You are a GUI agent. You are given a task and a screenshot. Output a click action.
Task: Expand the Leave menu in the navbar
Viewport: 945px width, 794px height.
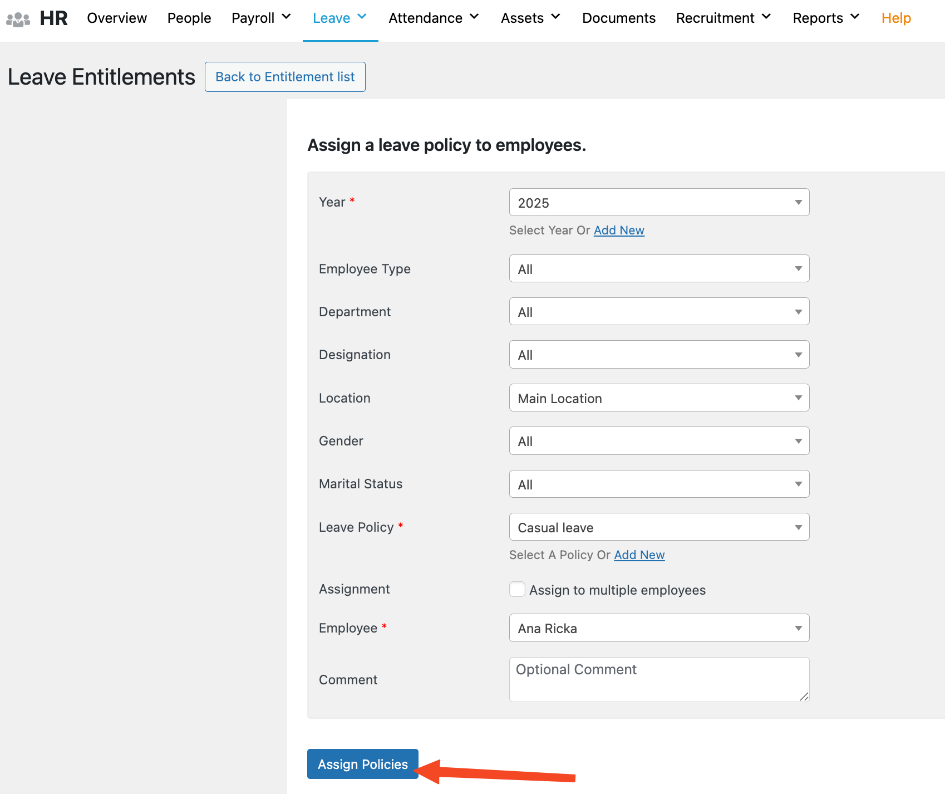pyautogui.click(x=339, y=18)
